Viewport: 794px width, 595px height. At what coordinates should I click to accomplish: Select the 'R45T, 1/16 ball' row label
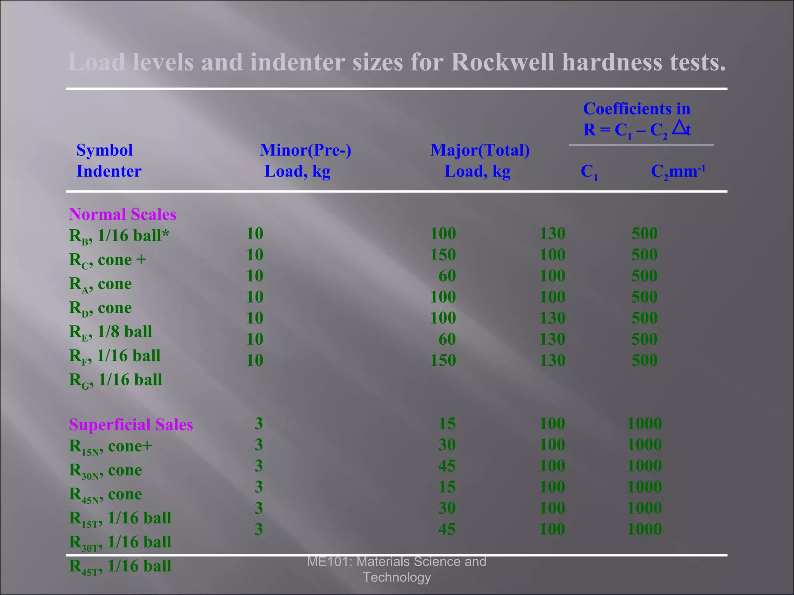click(120, 566)
